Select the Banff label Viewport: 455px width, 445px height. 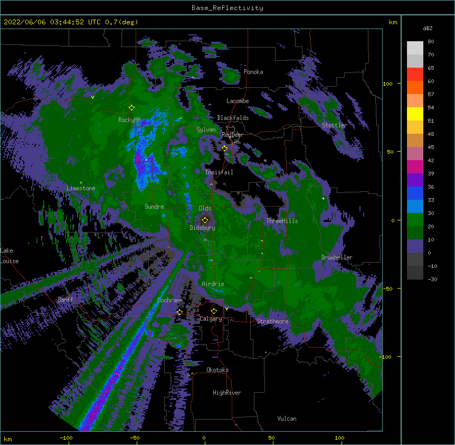point(65,300)
